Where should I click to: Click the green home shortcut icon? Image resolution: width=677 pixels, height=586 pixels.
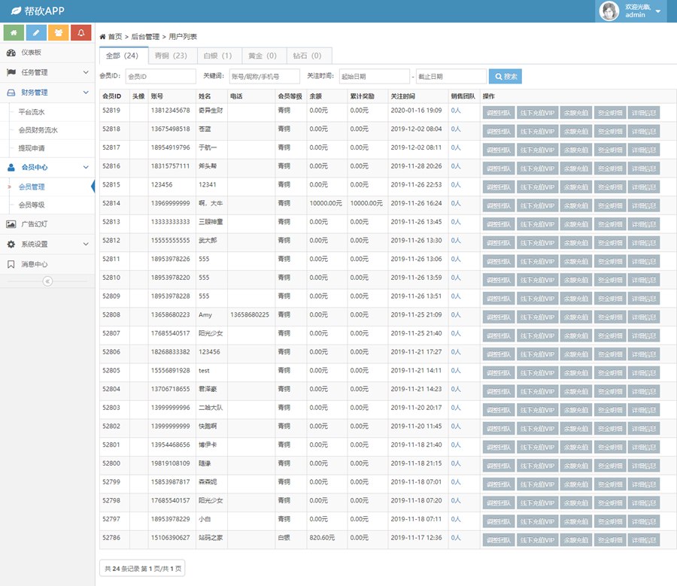tap(14, 33)
